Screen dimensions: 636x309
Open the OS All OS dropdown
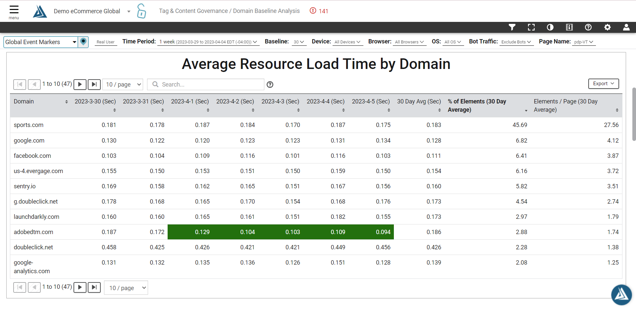[x=453, y=42]
